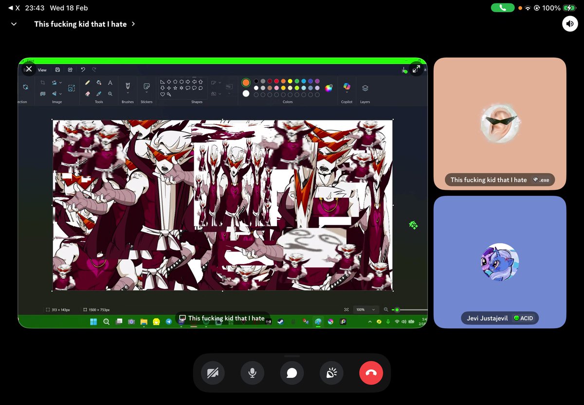Choose the five-point star shape
Viewport: 584px width, 405px height.
pyautogui.click(x=175, y=88)
